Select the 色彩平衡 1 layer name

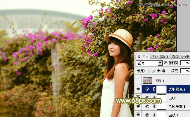[177, 107]
